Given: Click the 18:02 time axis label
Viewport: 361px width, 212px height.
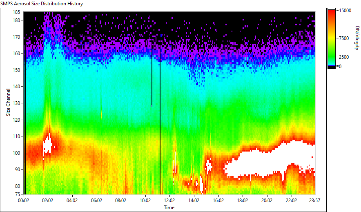Looking at the screenshot, I should (x=243, y=201).
